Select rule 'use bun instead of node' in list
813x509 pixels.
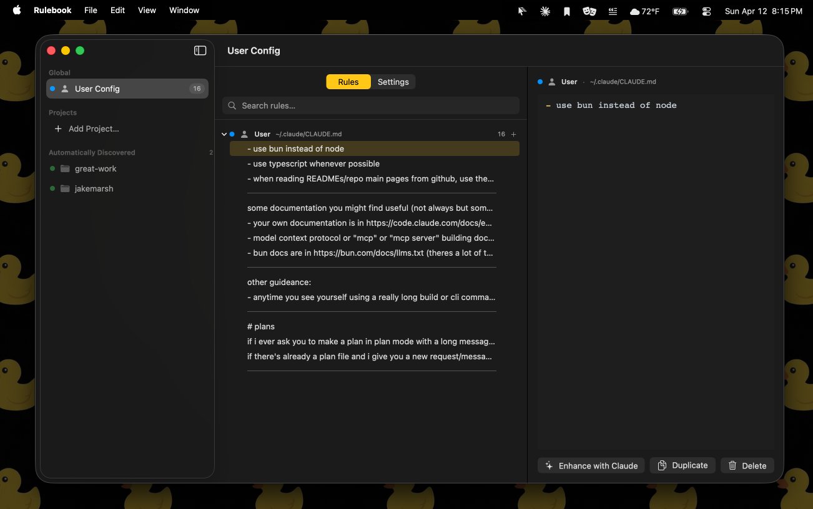(x=375, y=148)
